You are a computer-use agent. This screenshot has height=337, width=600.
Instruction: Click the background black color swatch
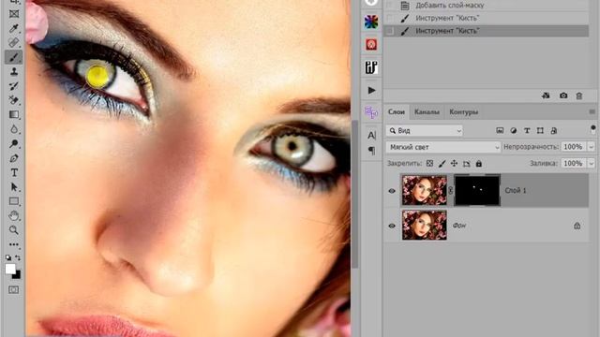(18, 275)
